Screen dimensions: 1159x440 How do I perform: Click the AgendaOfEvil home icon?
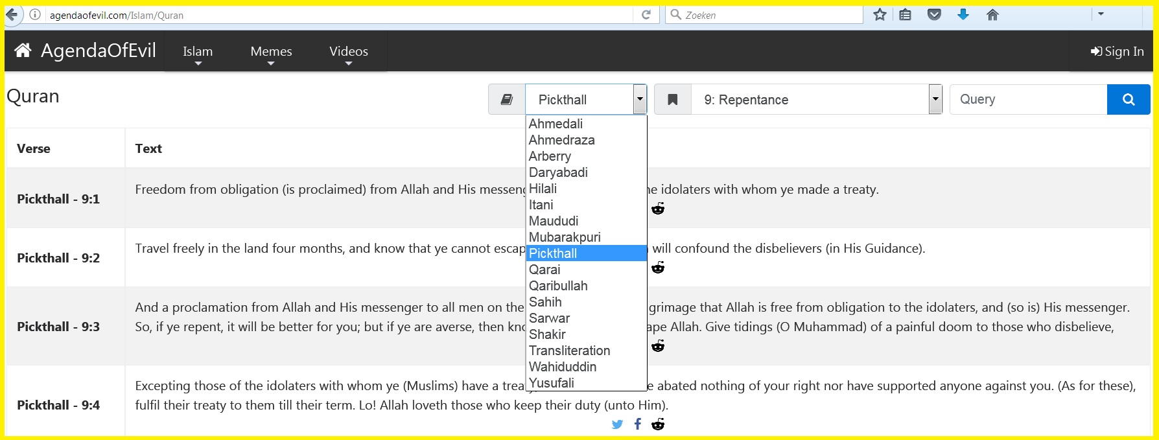coord(23,51)
